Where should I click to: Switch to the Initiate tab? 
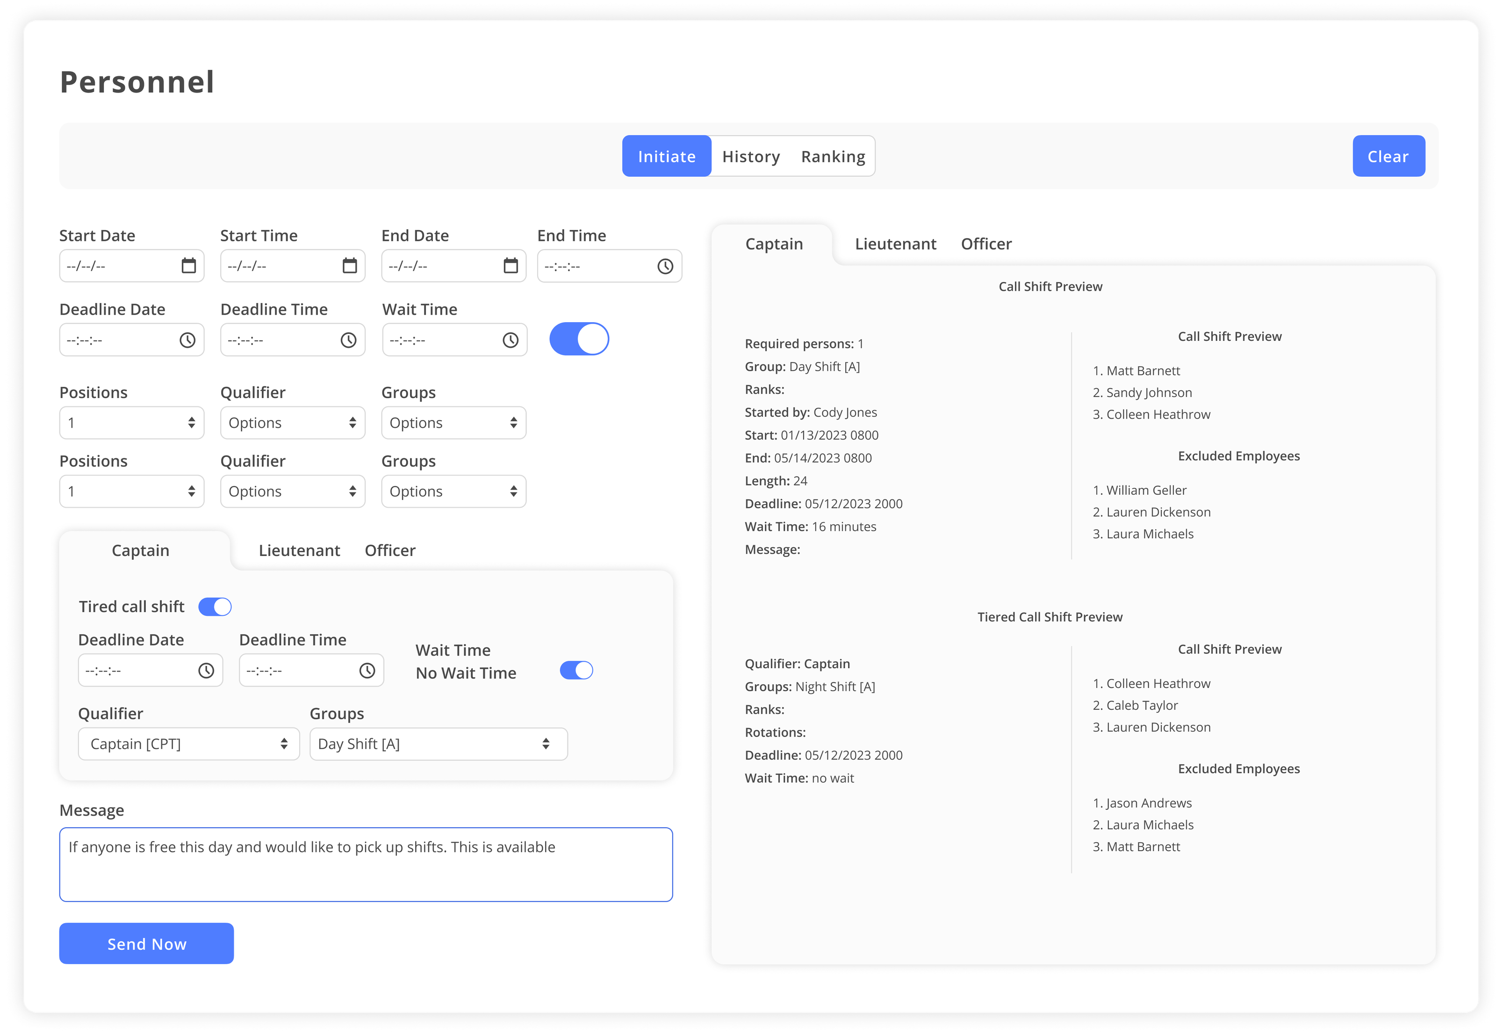[667, 156]
